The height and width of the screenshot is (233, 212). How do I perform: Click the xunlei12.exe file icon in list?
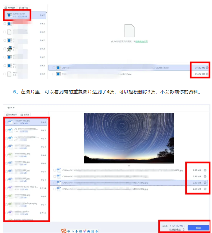10,15
